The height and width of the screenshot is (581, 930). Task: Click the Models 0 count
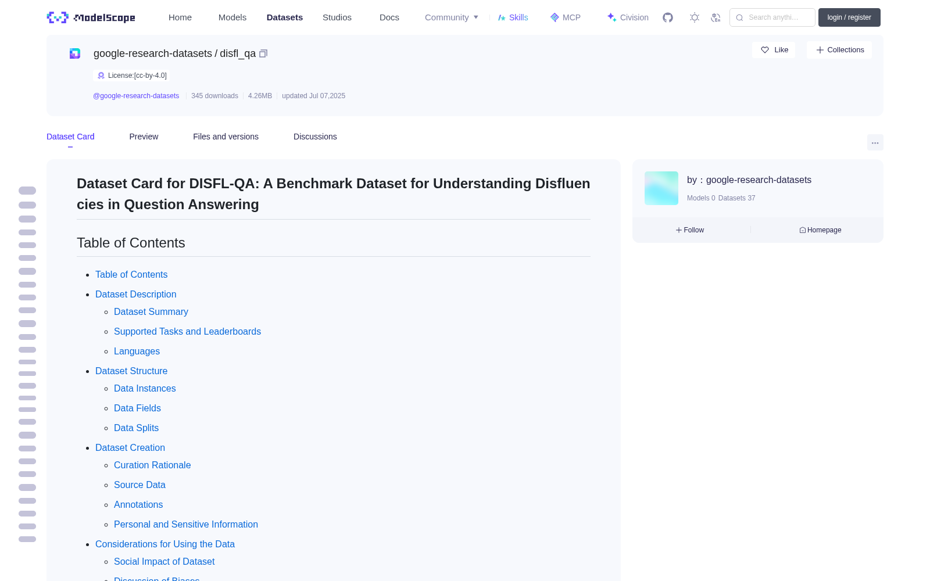tap(701, 198)
